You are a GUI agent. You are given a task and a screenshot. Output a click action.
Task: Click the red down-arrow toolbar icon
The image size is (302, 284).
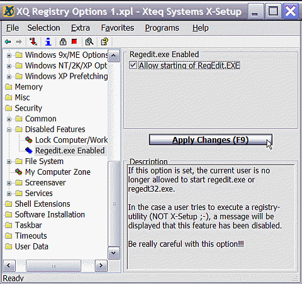click(x=33, y=41)
